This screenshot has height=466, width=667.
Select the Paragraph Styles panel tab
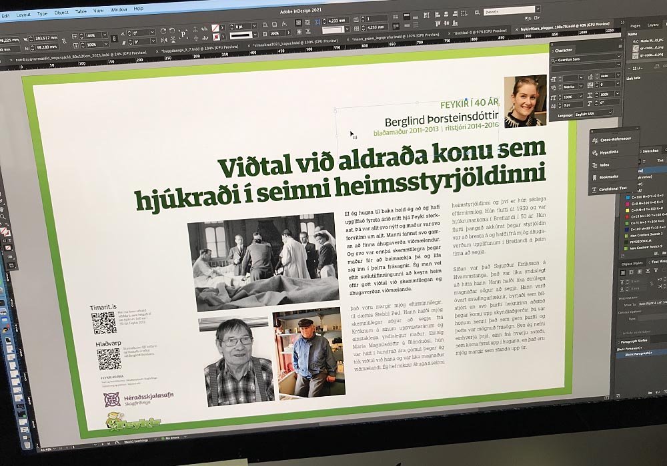tap(634, 340)
